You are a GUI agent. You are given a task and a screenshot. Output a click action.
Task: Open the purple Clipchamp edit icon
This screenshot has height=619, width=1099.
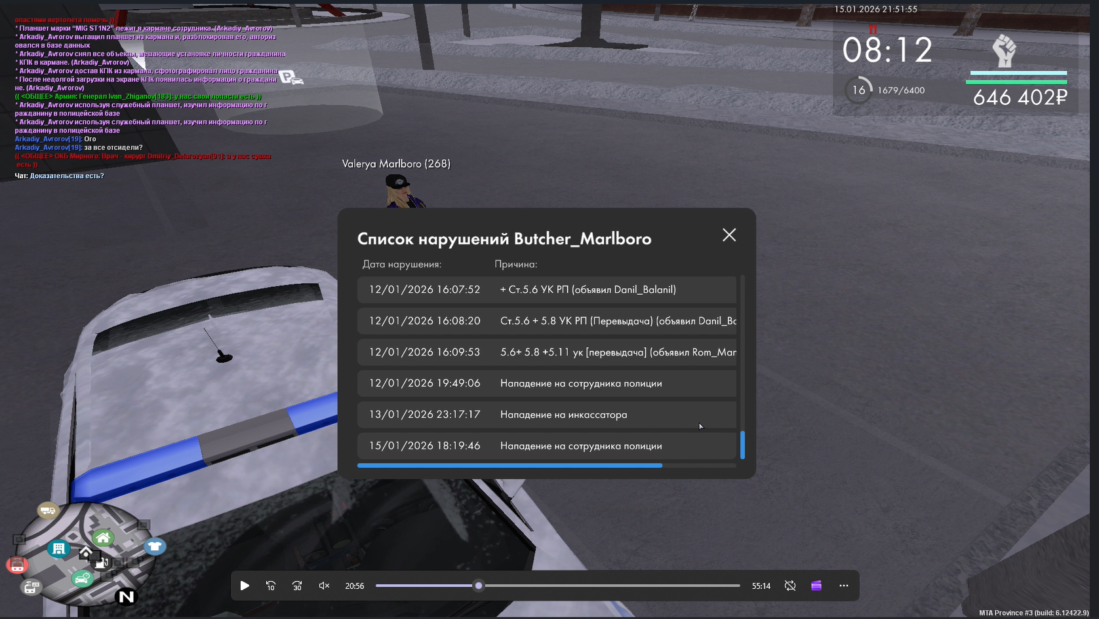tap(816, 586)
